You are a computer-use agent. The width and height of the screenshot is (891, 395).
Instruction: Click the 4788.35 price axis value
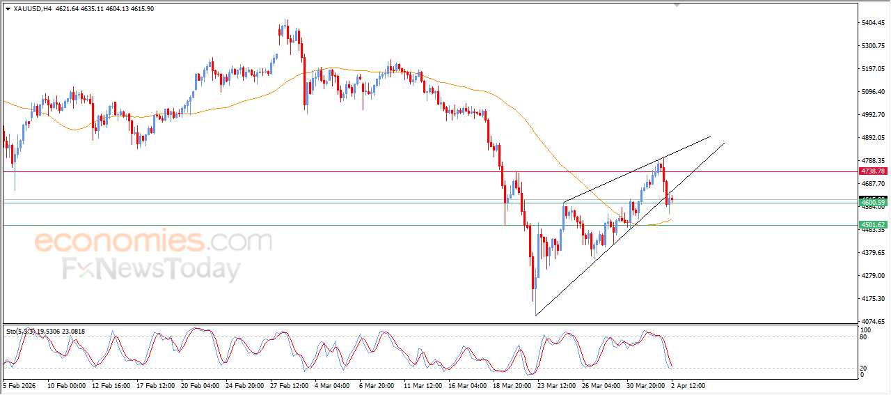(872, 161)
